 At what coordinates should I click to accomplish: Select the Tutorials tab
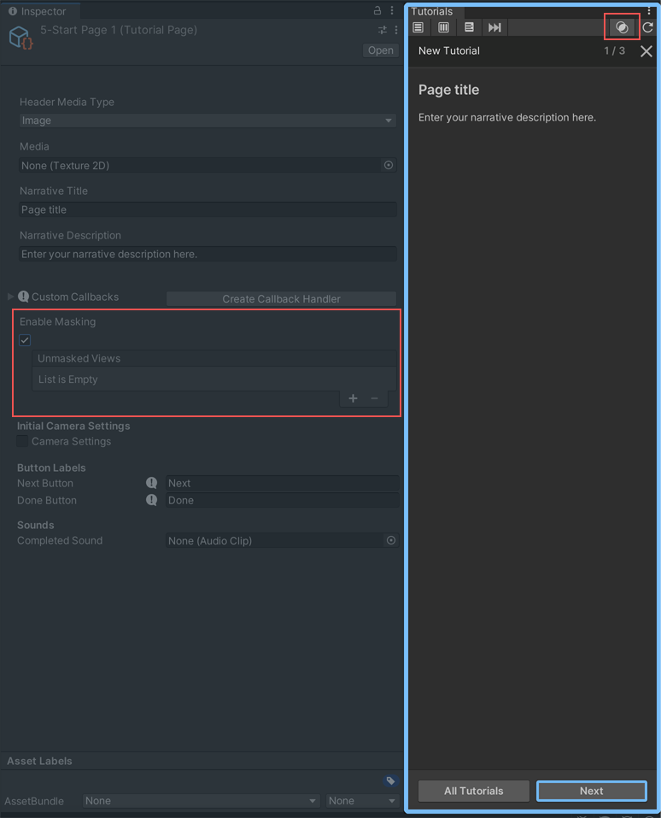coord(432,11)
